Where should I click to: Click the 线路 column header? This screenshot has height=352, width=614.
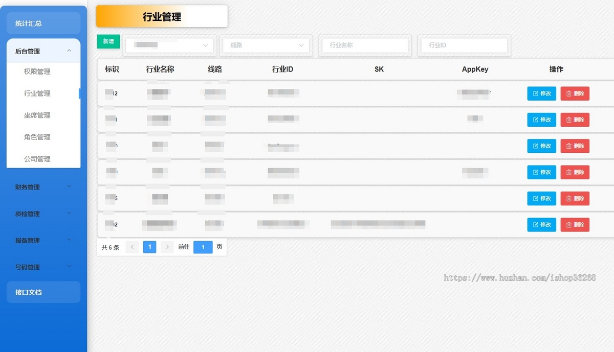215,69
